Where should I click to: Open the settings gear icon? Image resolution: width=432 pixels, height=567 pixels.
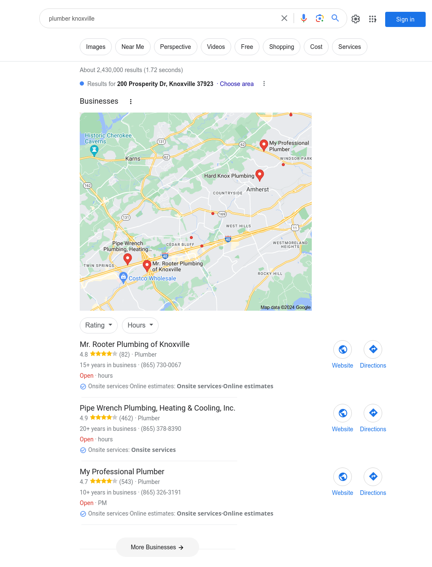[x=356, y=19]
